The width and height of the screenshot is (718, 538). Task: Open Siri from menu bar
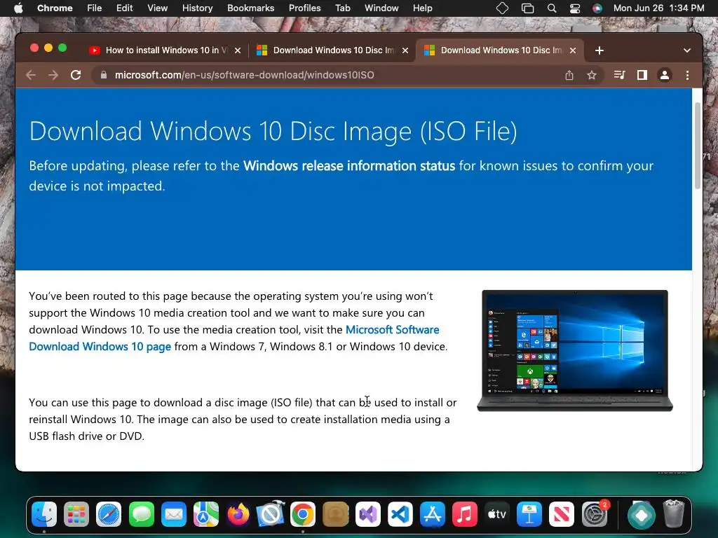(597, 8)
